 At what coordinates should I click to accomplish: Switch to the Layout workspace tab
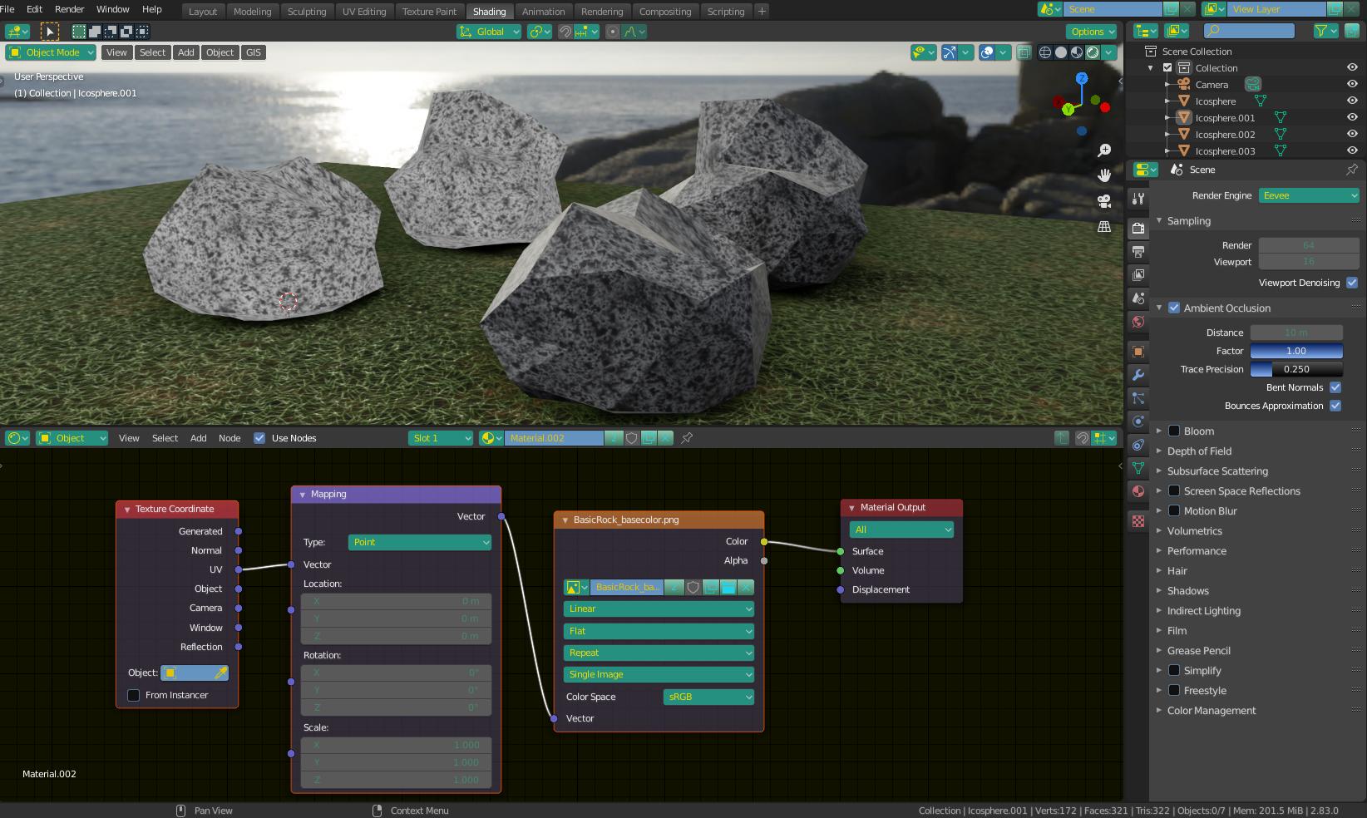[203, 12]
